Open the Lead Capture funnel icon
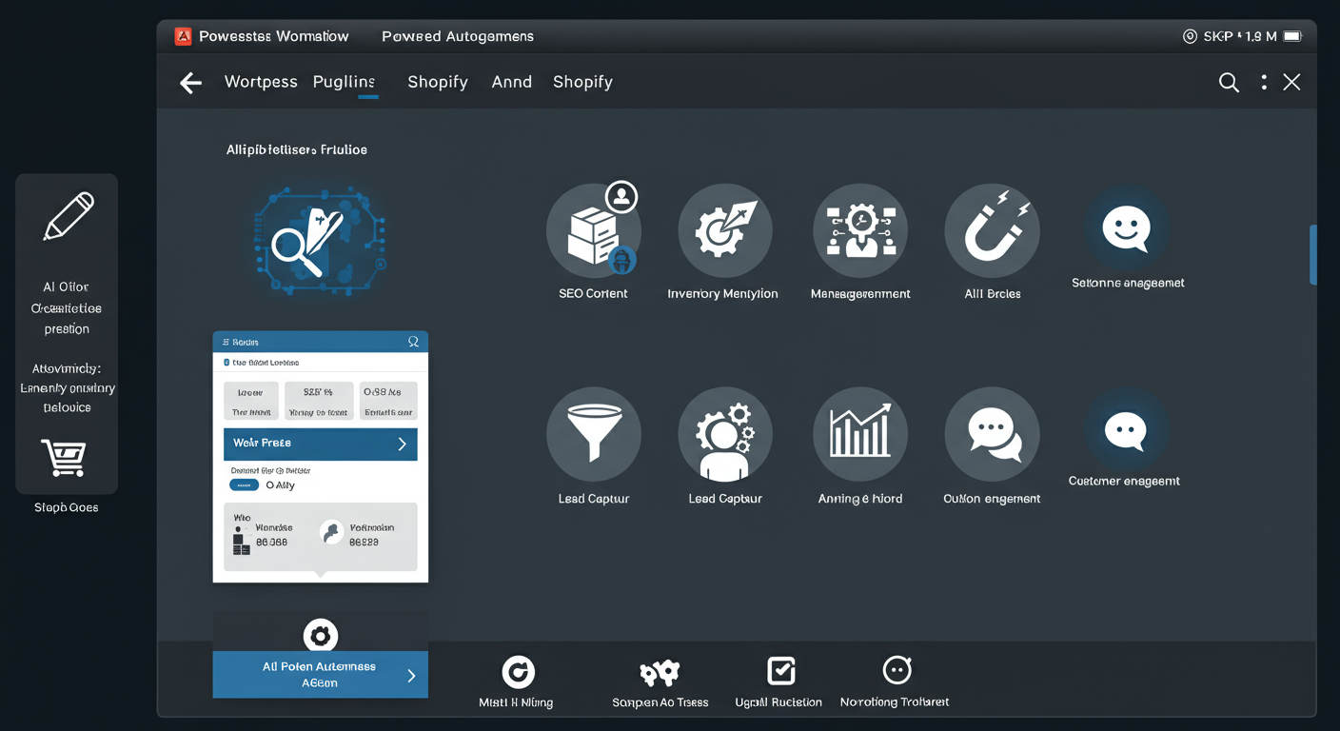Image resolution: width=1340 pixels, height=731 pixels. (x=593, y=433)
